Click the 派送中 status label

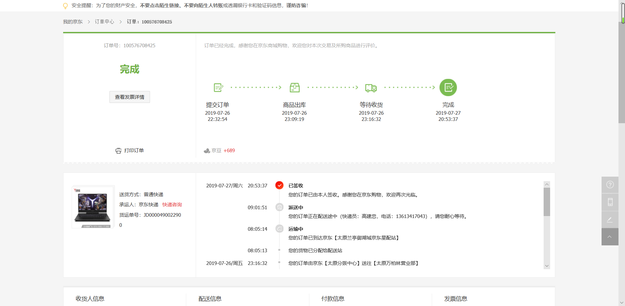(x=296, y=207)
